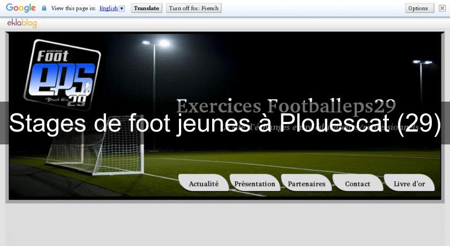Click the lock icon beside Google logo

click(x=44, y=9)
